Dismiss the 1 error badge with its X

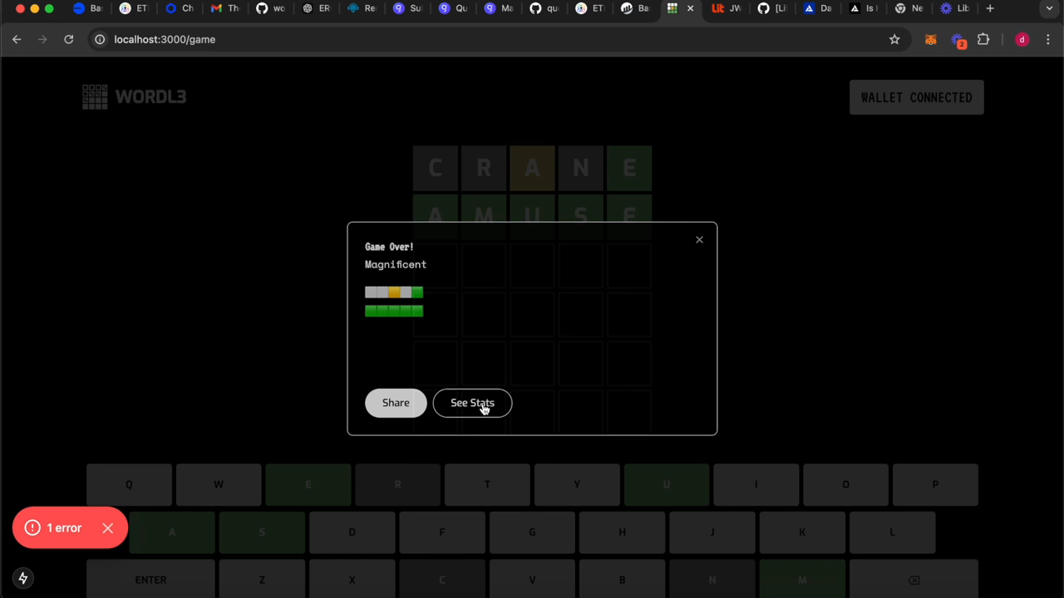[108, 528]
